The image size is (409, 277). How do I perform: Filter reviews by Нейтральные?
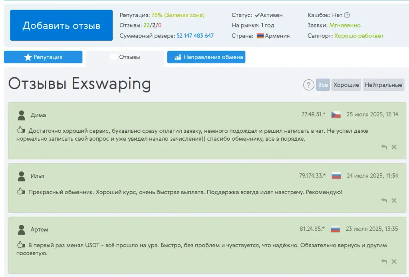383,85
